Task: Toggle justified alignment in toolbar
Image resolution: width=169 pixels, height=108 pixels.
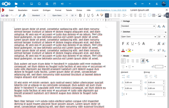Action: click(x=119, y=16)
